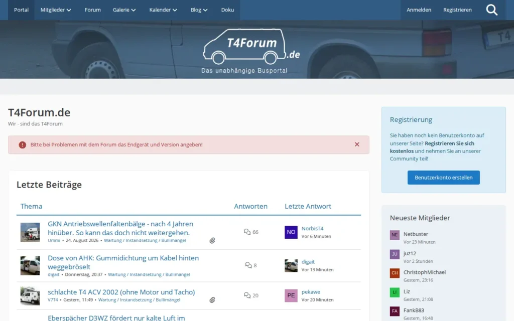Open FankB83's FA avatar
Screen dimensions: 514x321
click(x=395, y=311)
